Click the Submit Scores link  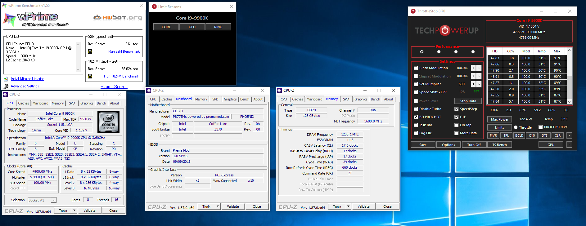(114, 87)
